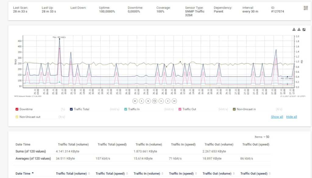Jump graph far forward with double-right arrow
The width and height of the screenshot is (312, 178).
coord(174,101)
